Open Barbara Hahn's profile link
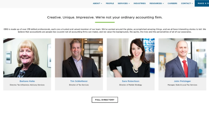Image resolution: width=209 pixels, height=125 pixels. (x=27, y=81)
